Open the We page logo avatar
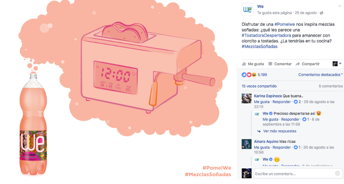Image resolution: width=344 pixels, height=184 pixels. [x=248, y=9]
